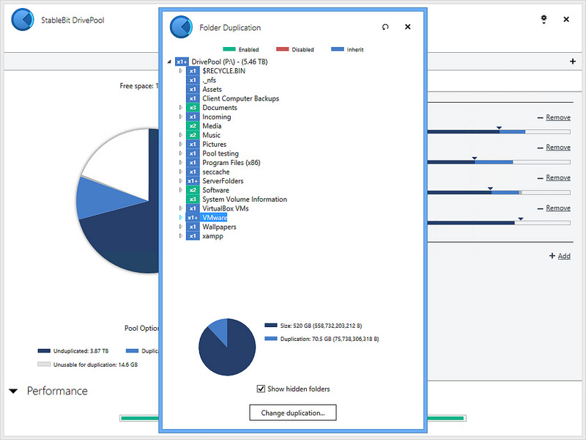586x440 pixels.
Task: Click the x1 badge beside seccache
Action: point(193,172)
